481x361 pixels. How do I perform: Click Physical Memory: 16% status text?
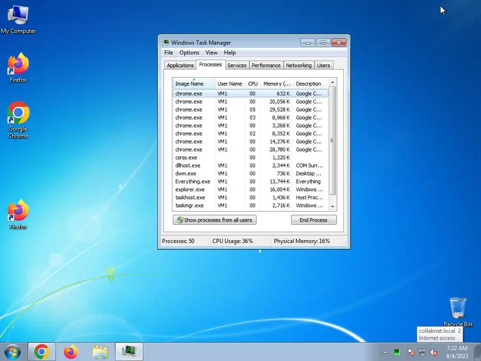(302, 241)
